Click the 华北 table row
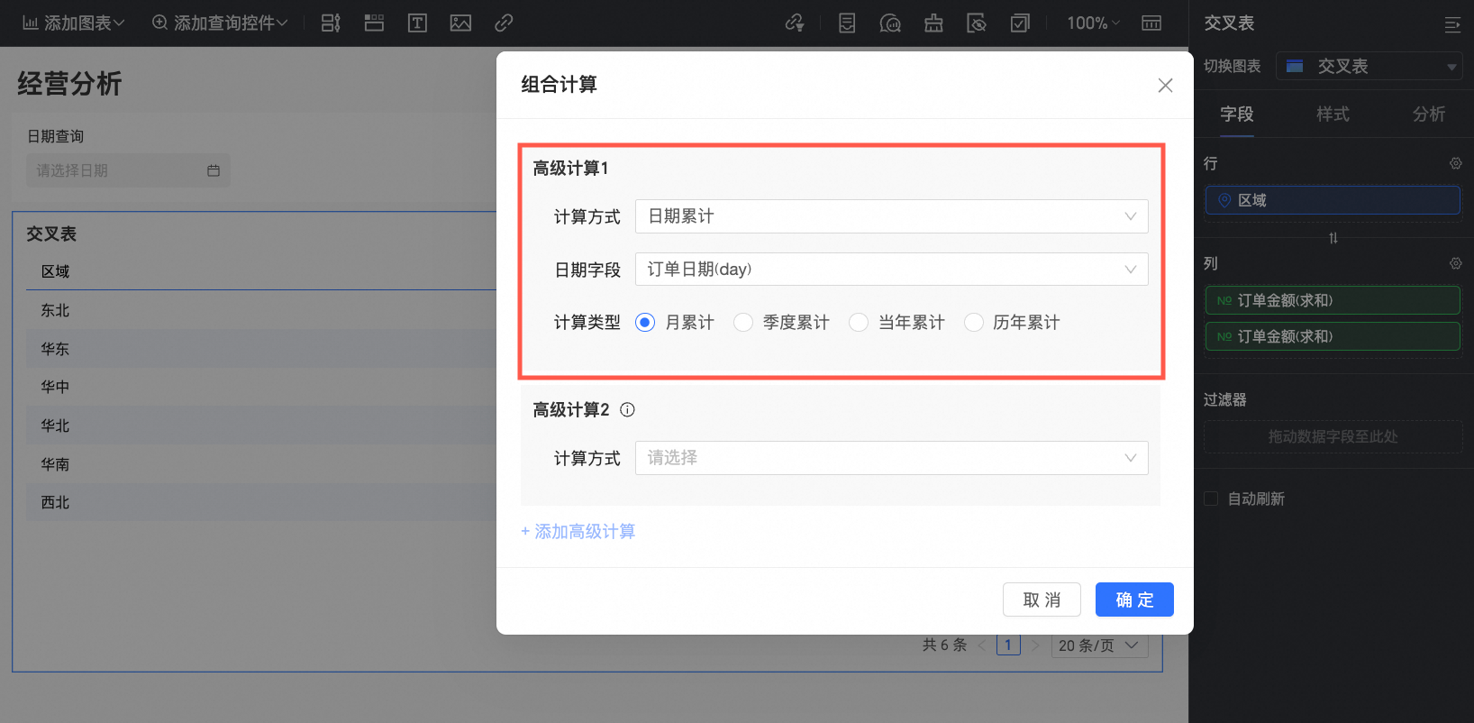Screen dimensions: 1474x723 tap(261, 426)
